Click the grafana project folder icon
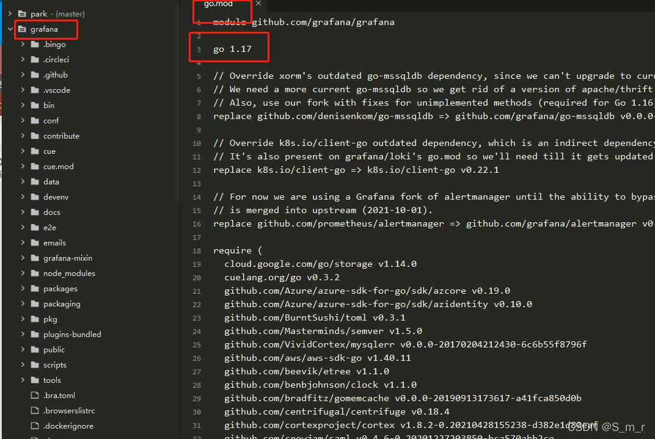The height and width of the screenshot is (439, 655). tap(22, 29)
